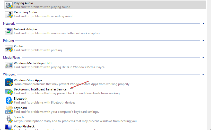
Task: Click the Printing group heading
Action: pyautogui.click(x=8, y=41)
